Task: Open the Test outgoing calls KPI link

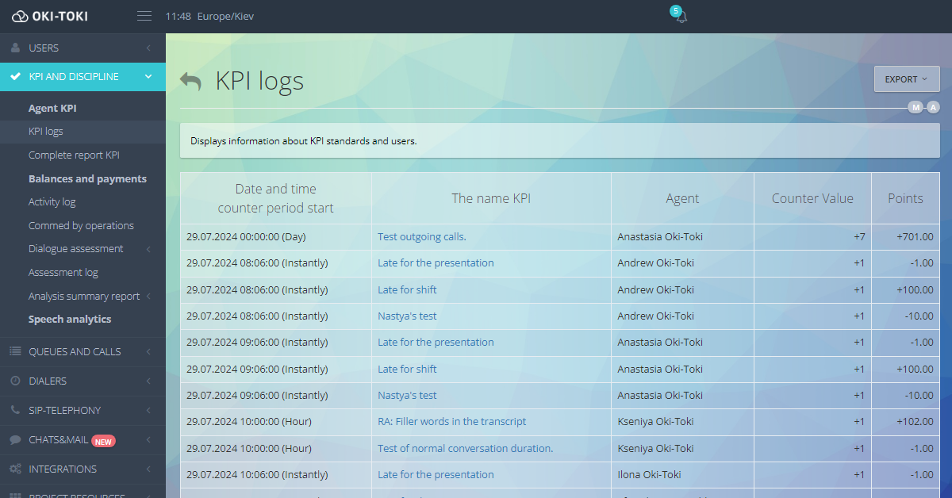Action: click(421, 236)
